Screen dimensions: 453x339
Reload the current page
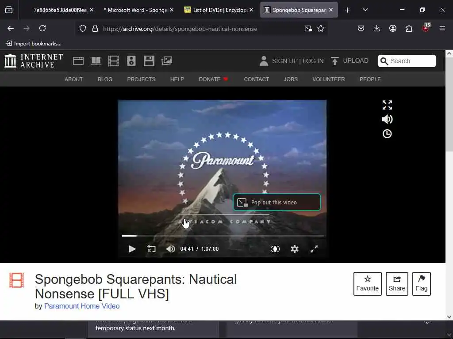42,28
